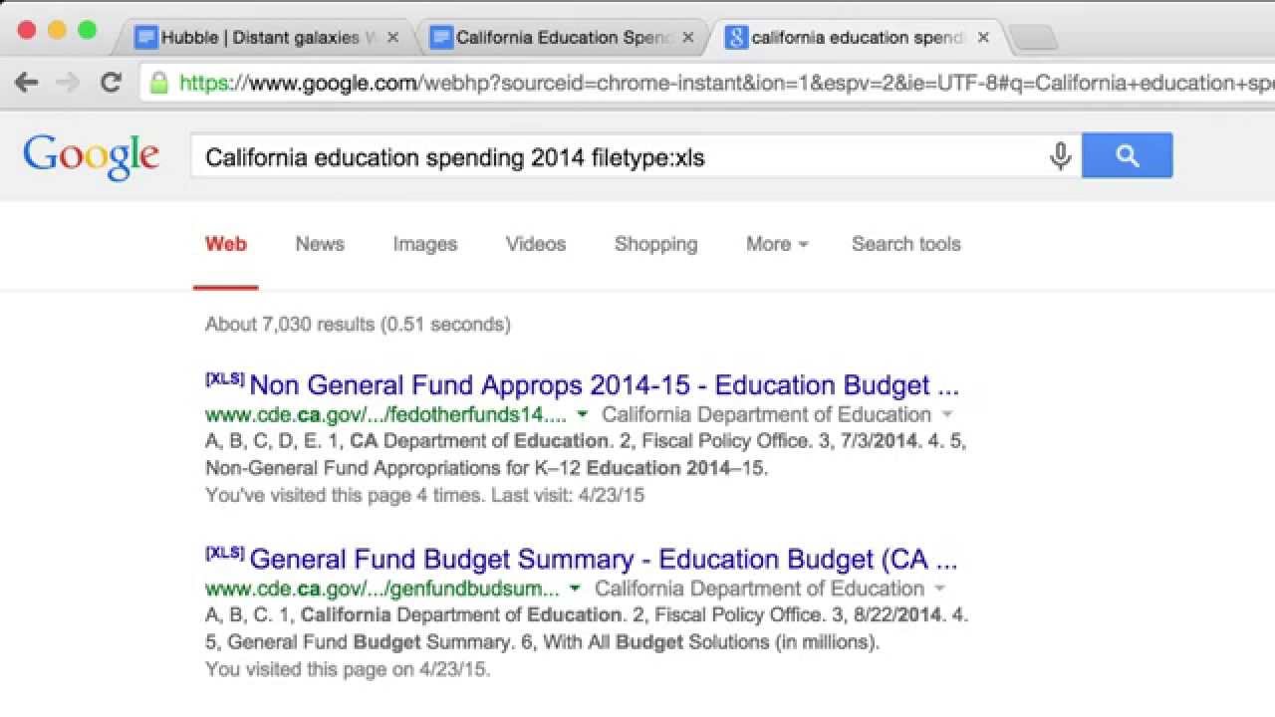The image size is (1275, 717).
Task: Close the california education spending Google tab
Action: [983, 38]
